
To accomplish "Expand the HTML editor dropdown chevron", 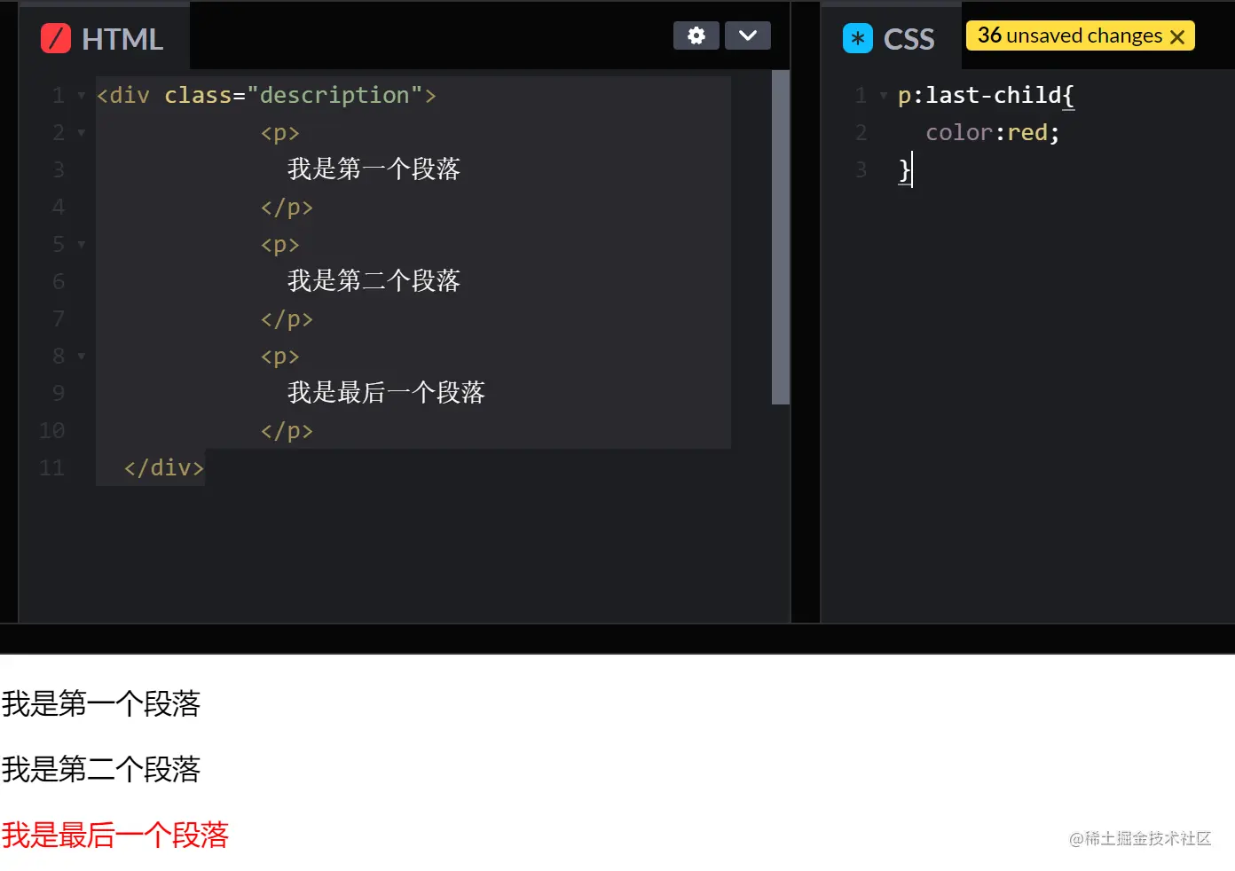I will click(x=748, y=35).
